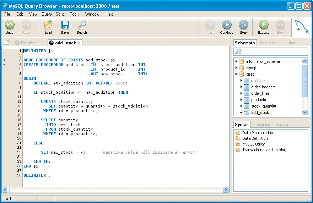Image resolution: width=313 pixels, height=203 pixels.
Task: Open the Script menu
Action: [x=60, y=14]
